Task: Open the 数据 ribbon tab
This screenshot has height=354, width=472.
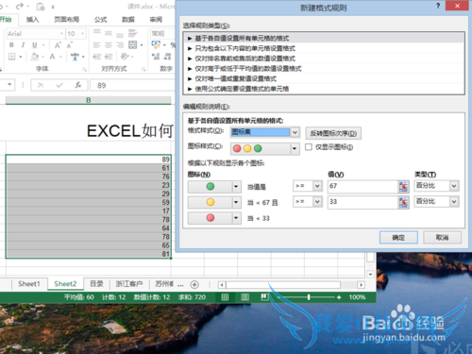Action: coord(128,20)
